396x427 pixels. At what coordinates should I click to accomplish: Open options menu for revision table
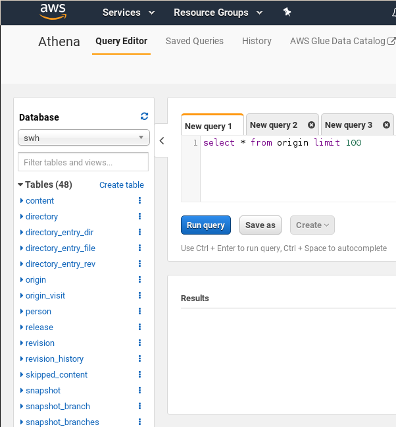[139, 343]
